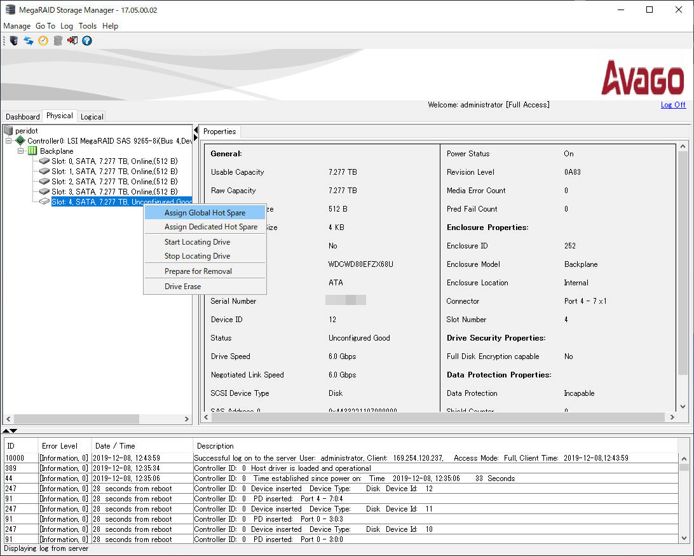Click the log off door toolbar icon
The height and width of the screenshot is (556, 694).
coord(72,41)
